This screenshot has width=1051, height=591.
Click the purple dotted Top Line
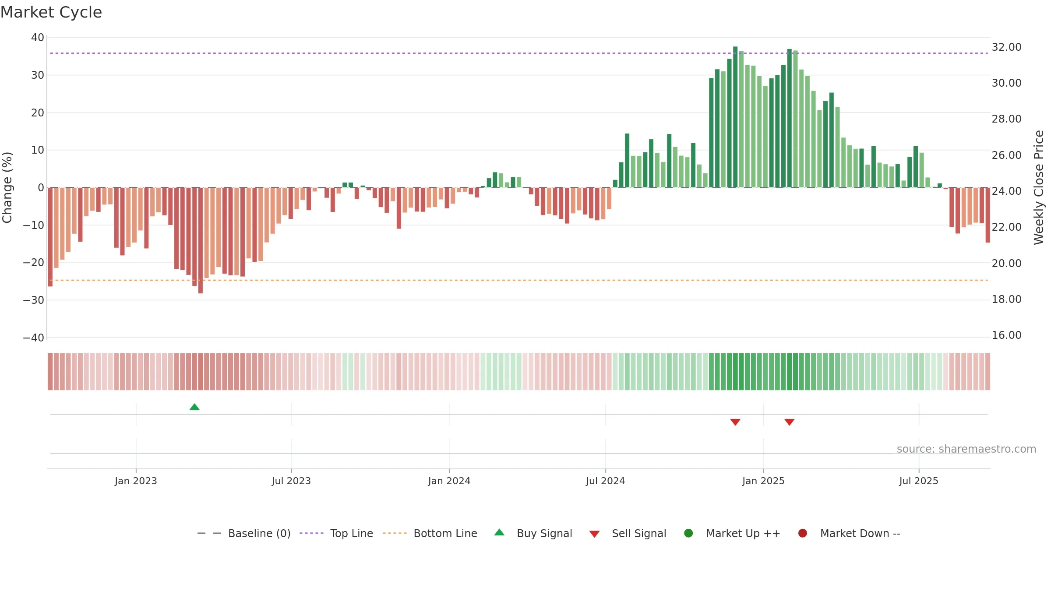point(519,53)
